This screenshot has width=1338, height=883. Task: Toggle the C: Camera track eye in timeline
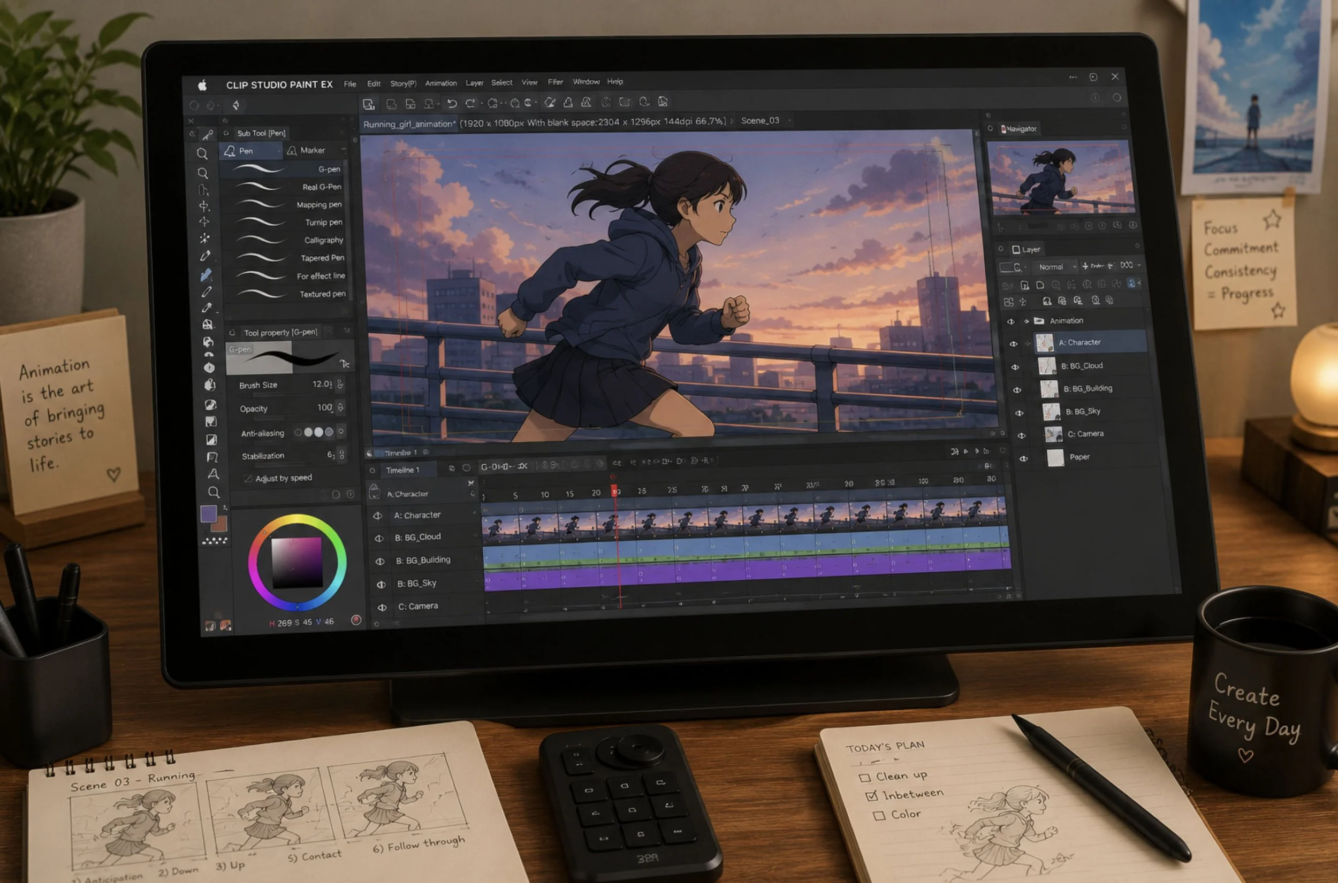coord(382,608)
